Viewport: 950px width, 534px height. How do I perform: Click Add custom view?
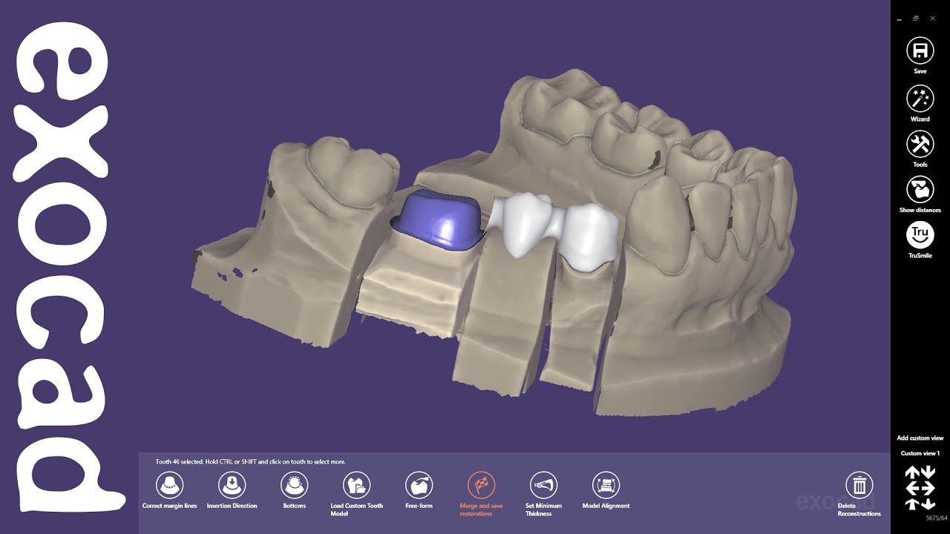920,438
